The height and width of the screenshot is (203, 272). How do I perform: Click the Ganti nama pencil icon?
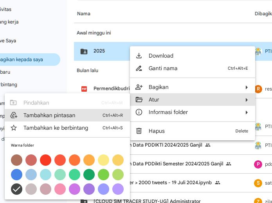[139, 68]
